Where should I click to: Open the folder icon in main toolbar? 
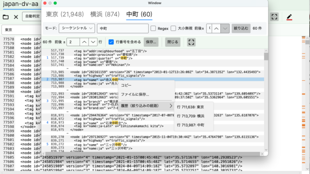tap(5, 17)
